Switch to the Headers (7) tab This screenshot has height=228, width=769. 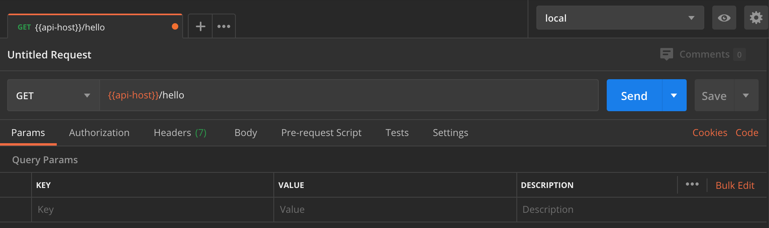[180, 133]
